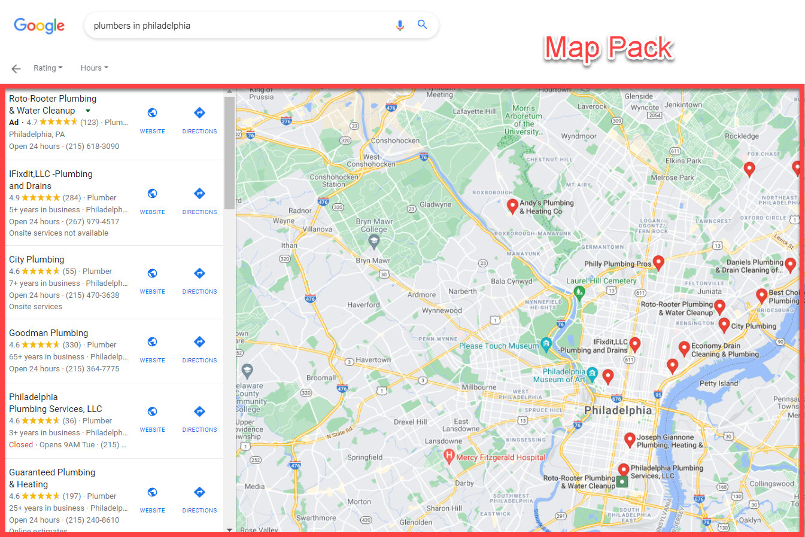Select Philly Plumbing Pros map pin

tap(658, 262)
